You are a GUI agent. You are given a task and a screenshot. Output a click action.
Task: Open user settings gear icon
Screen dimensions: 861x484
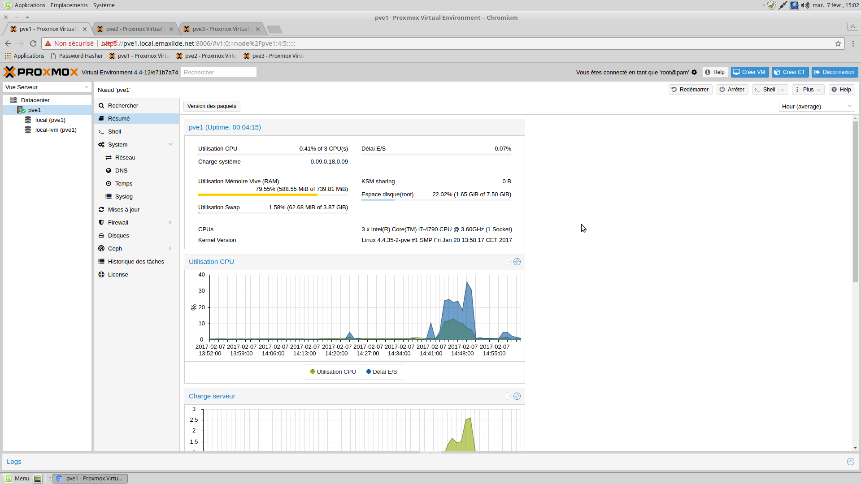tap(694, 72)
